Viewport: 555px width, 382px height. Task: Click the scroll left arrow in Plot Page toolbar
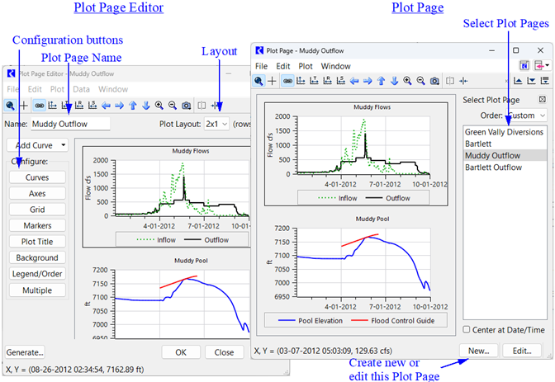point(354,81)
